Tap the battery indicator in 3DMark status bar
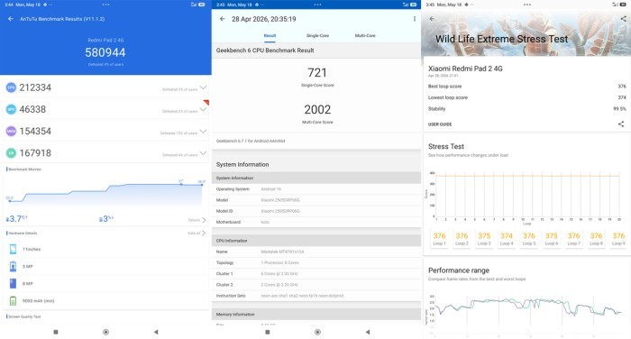 (624, 5)
